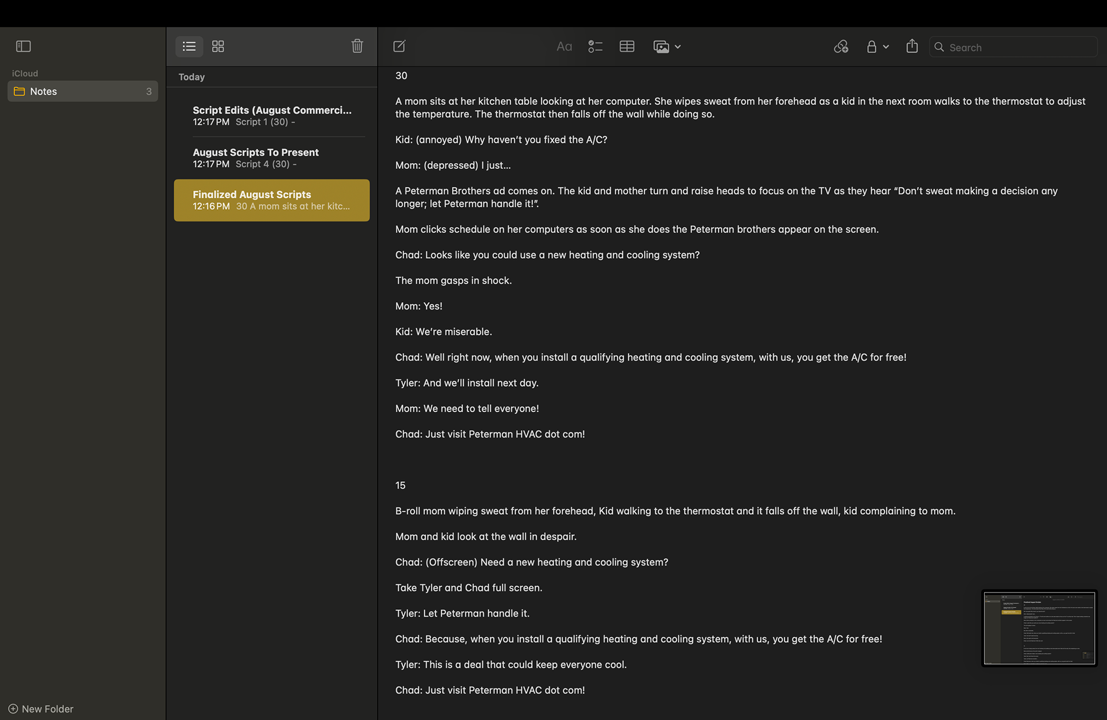
Task: Click the Today section header
Action: 191,77
